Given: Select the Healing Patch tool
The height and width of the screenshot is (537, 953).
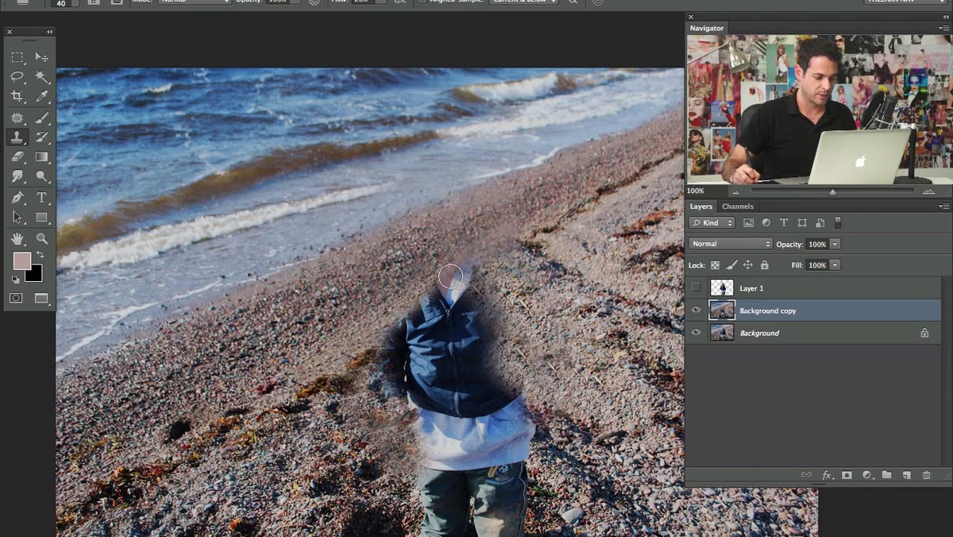Looking at the screenshot, I should coord(17,118).
